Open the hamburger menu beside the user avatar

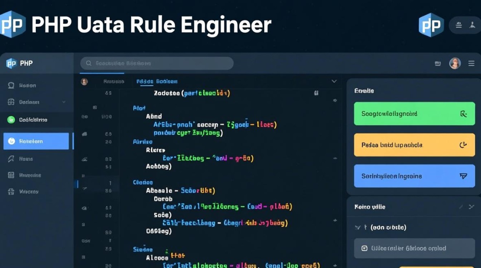click(x=471, y=64)
